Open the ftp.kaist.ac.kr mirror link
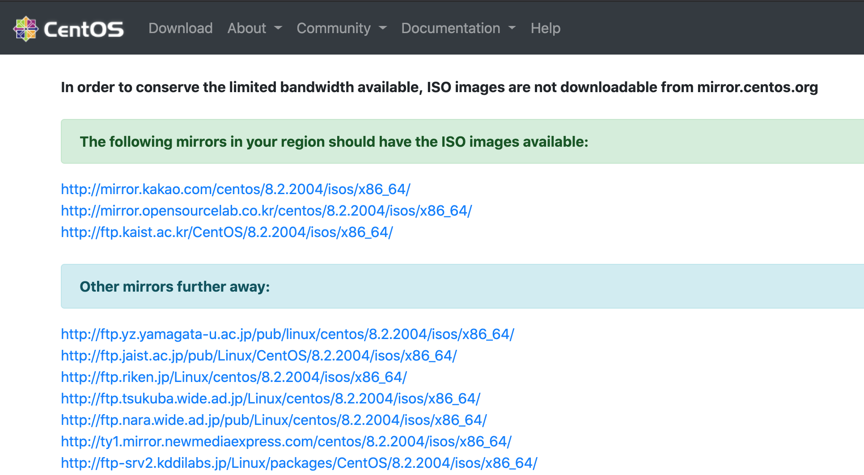 tap(227, 232)
